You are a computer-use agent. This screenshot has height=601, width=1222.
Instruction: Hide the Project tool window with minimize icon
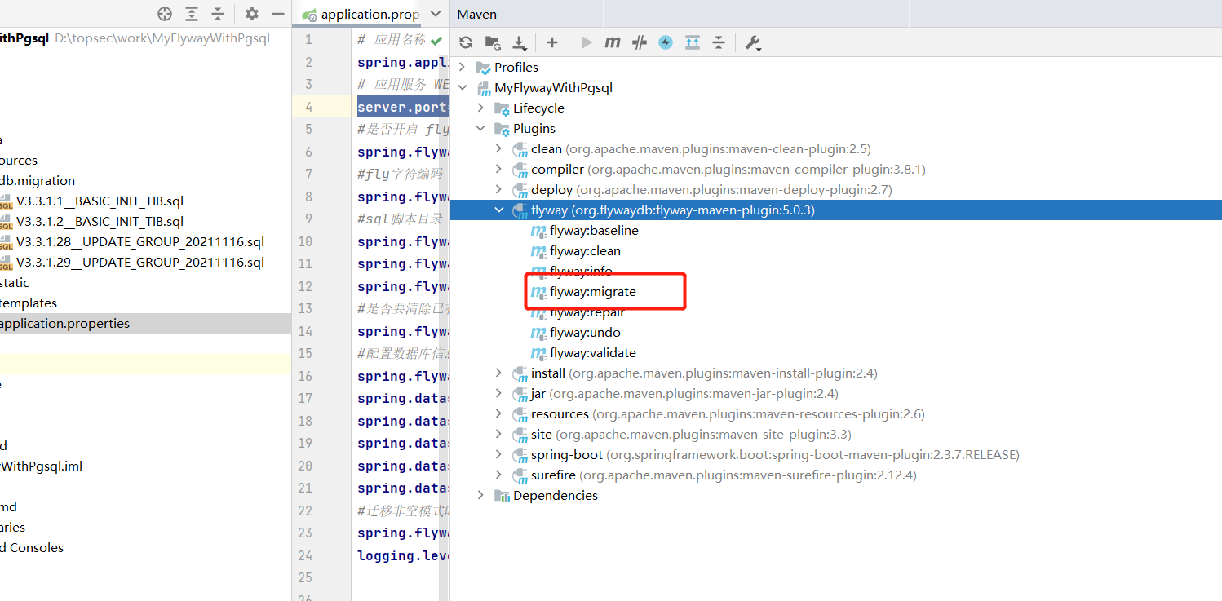coord(278,14)
